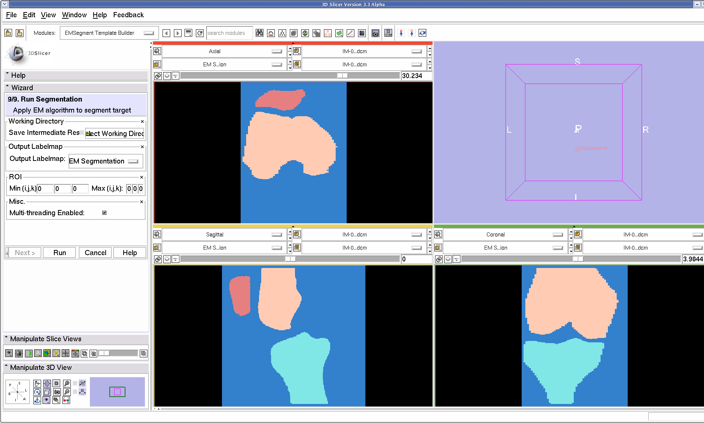Enable the 3D view spin checkbox

pos(75,383)
